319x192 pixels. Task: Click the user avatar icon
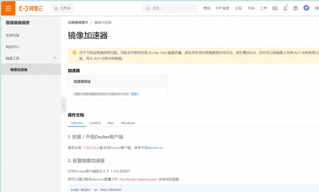(x=306, y=8)
